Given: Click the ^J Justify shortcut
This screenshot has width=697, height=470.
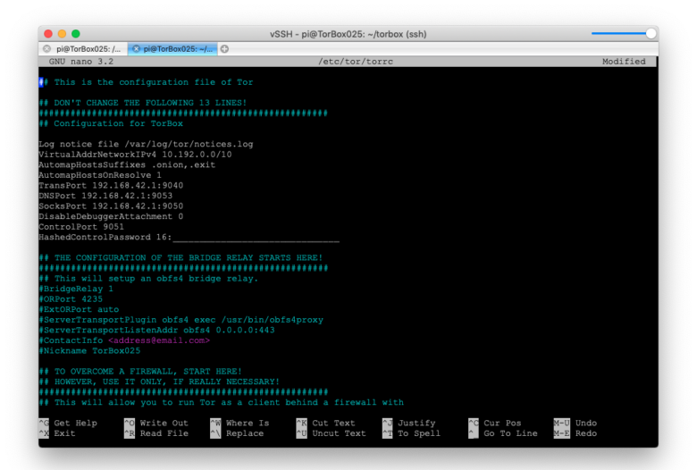Looking at the screenshot, I should click(x=409, y=423).
